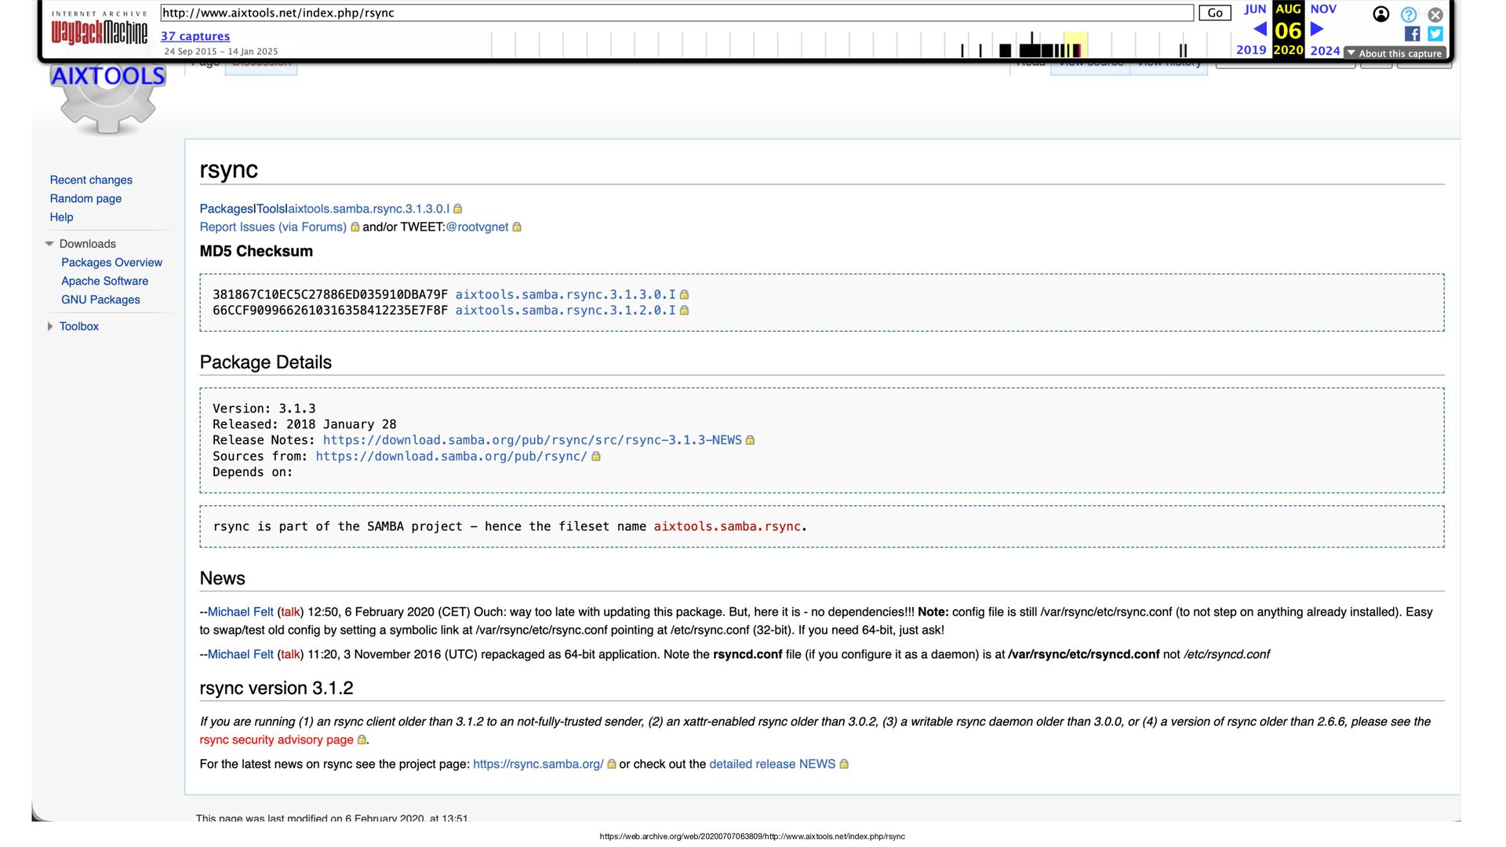Open Wayback user account icon
Image resolution: width=1506 pixels, height=847 pixels.
(1380, 14)
